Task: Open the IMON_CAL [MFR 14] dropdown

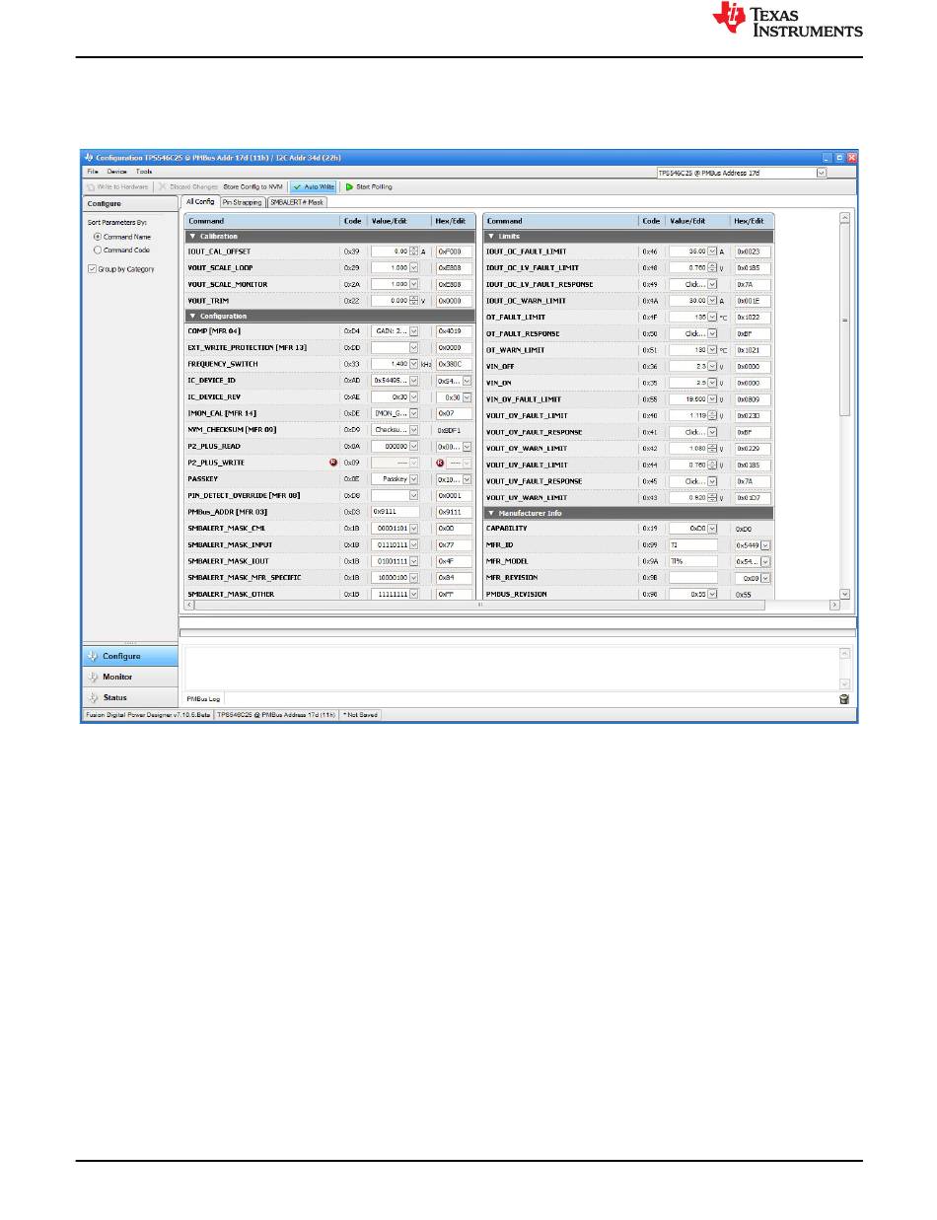Action: (x=414, y=413)
